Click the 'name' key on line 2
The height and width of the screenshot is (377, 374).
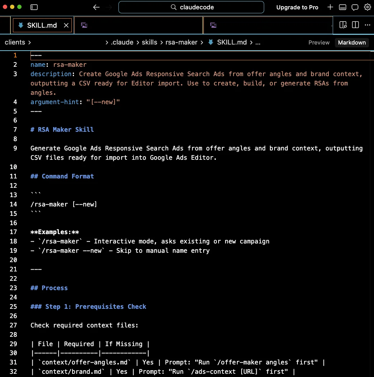coord(38,65)
